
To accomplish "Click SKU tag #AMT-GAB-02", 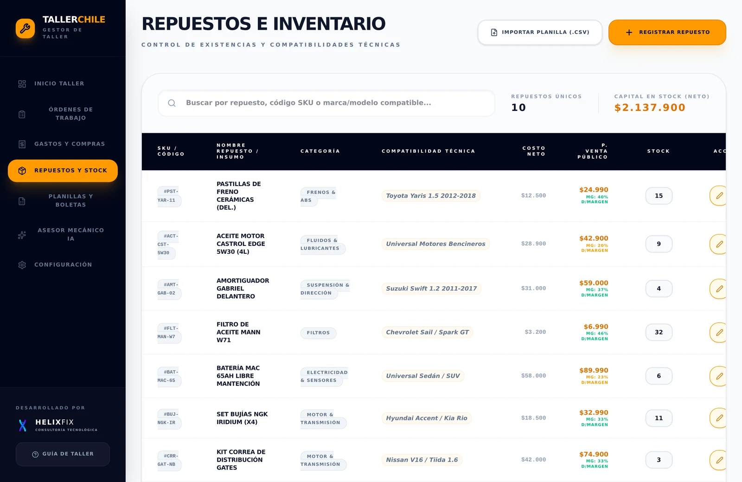I will [169, 289].
